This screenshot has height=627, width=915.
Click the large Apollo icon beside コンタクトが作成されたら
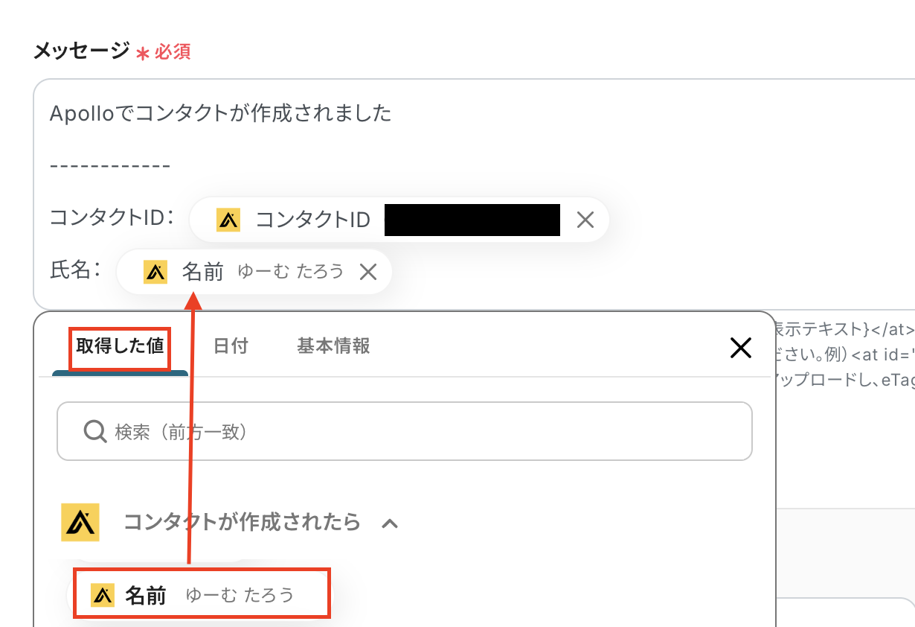(80, 522)
